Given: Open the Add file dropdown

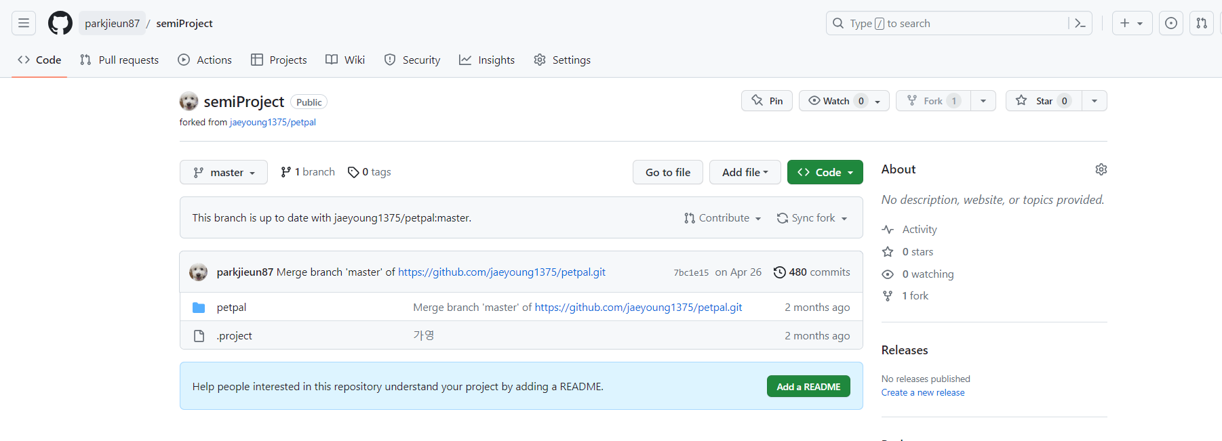Looking at the screenshot, I should pyautogui.click(x=745, y=172).
